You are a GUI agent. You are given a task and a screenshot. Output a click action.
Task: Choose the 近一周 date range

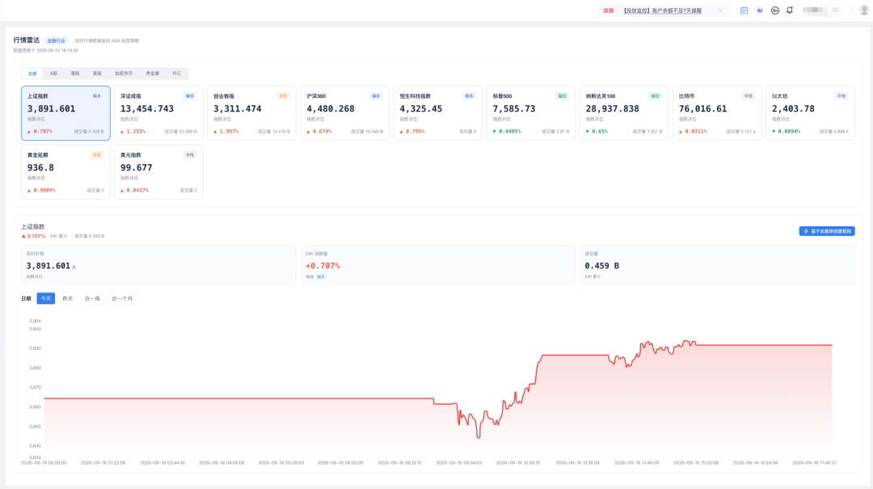pos(92,298)
